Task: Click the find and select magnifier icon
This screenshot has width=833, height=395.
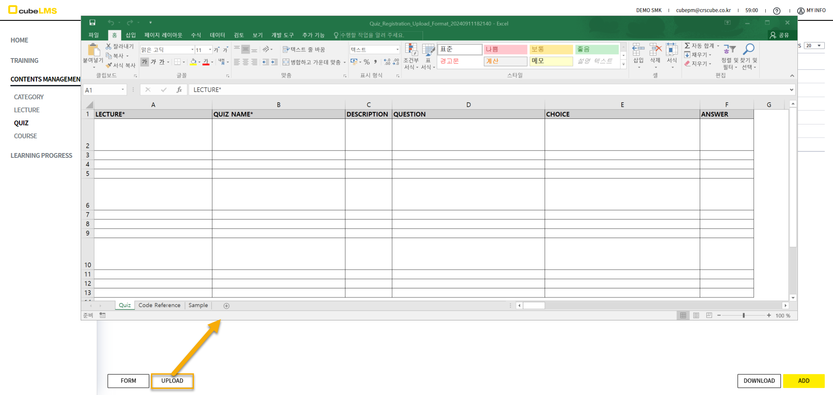Action: point(748,49)
